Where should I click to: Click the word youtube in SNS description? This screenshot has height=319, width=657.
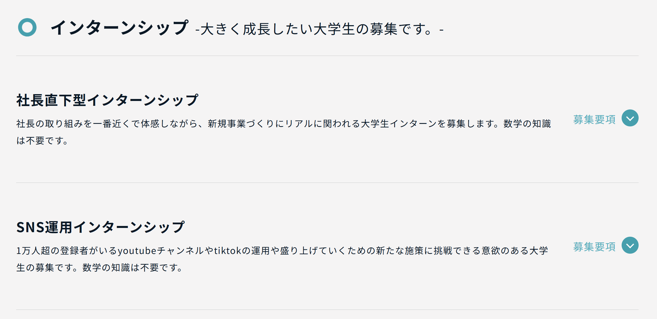[137, 251]
